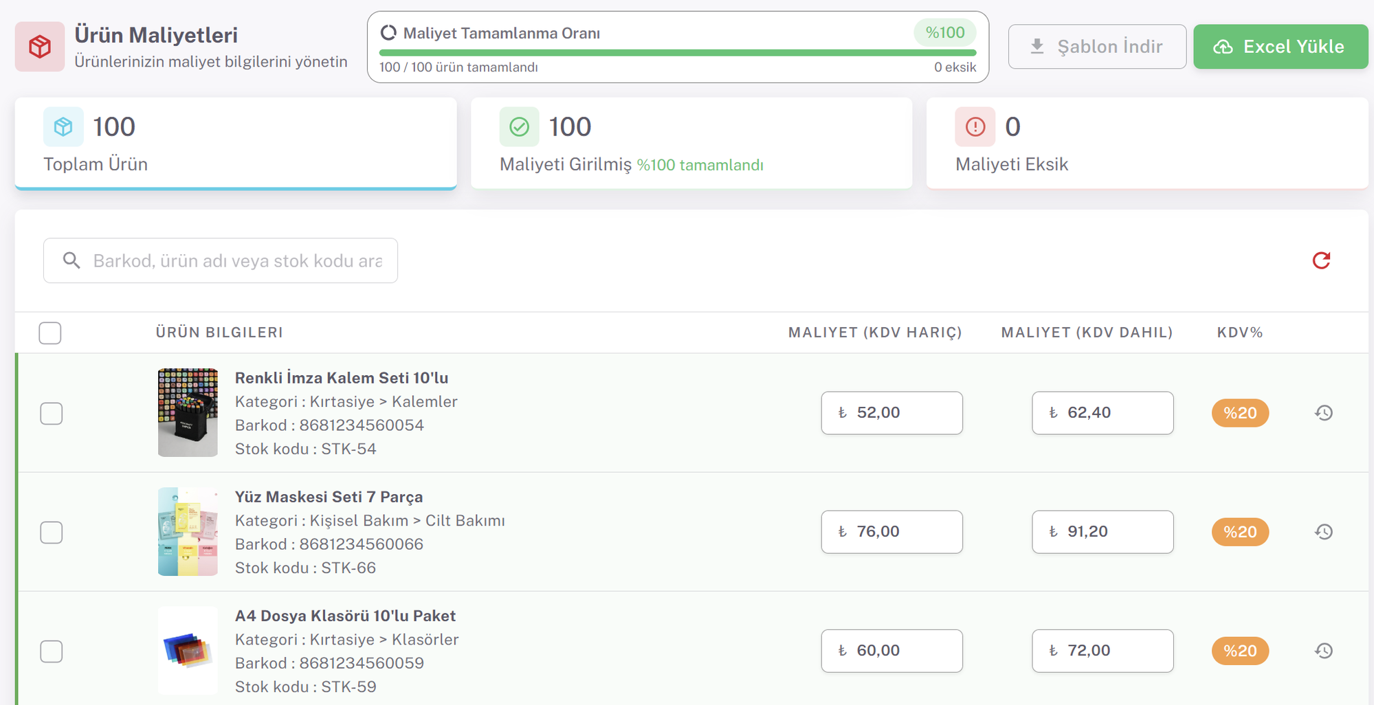
Task: Open cost history for Yüz Maskesi Seti
Action: (1323, 532)
